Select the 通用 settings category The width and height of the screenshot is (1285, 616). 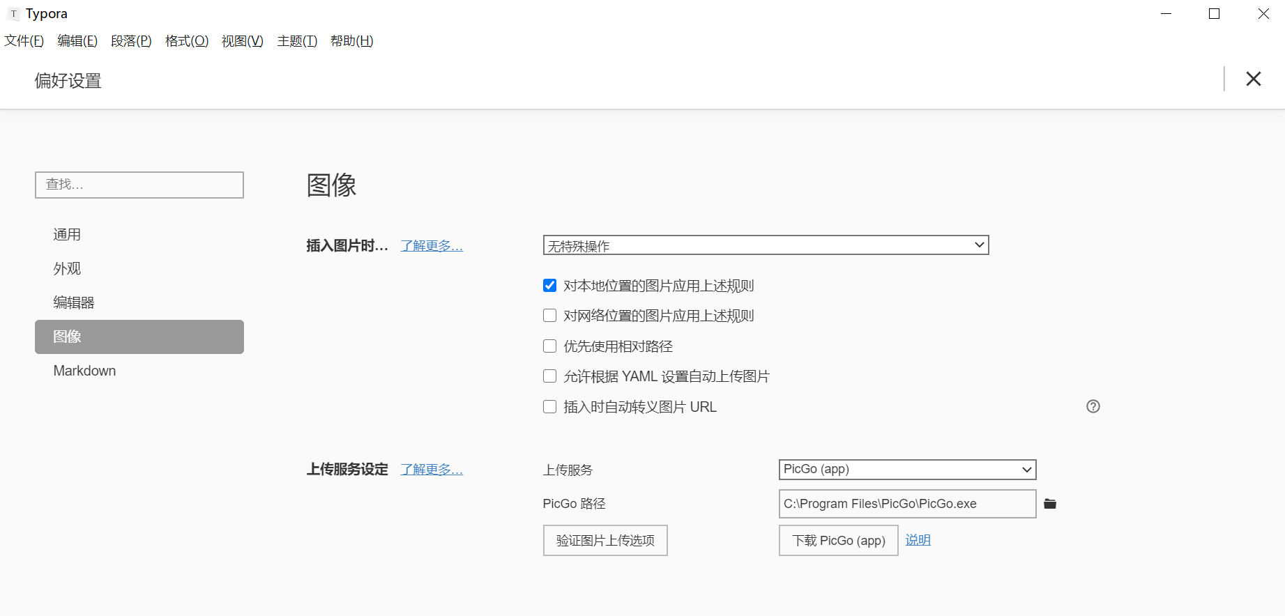coord(139,235)
